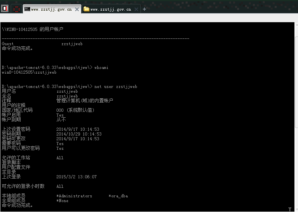Viewport: 298px width, 212px height.
Task: Click the Yes value beside 帐户启用
Action: 60,115
